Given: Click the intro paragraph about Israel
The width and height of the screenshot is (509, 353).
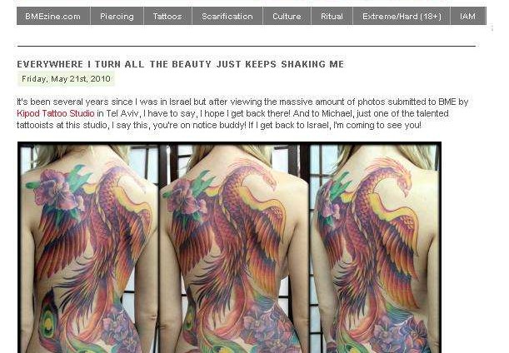Looking at the screenshot, I should (x=242, y=113).
